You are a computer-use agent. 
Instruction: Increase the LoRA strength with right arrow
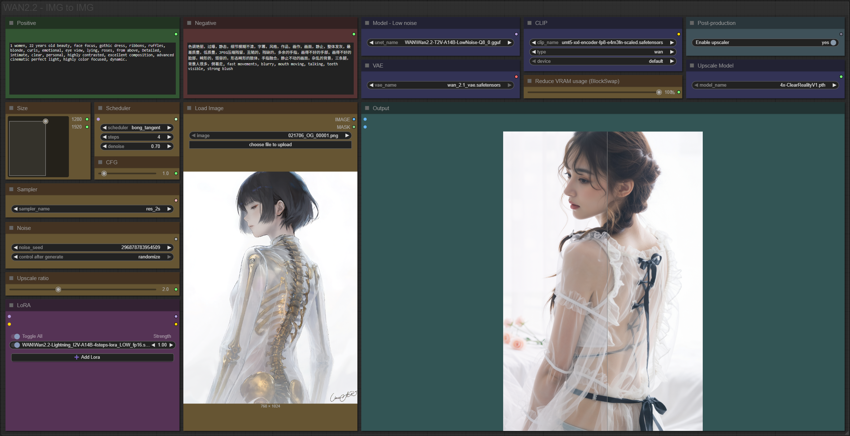click(x=171, y=345)
